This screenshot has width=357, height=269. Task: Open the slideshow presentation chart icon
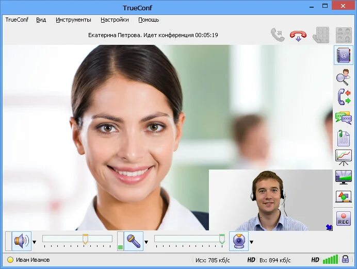pyautogui.click(x=344, y=157)
